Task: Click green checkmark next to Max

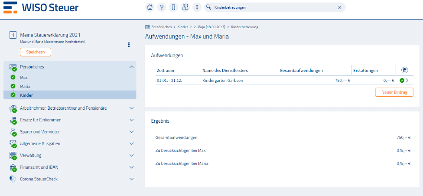Action: 13,78
